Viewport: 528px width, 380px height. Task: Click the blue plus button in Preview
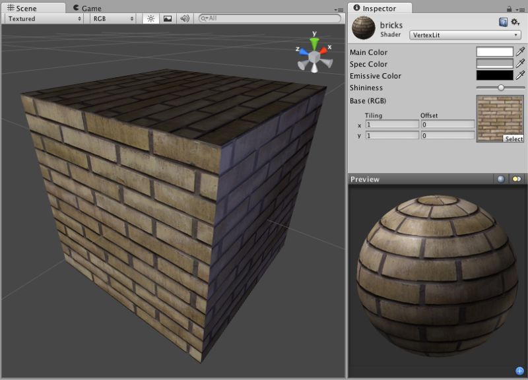click(x=520, y=371)
